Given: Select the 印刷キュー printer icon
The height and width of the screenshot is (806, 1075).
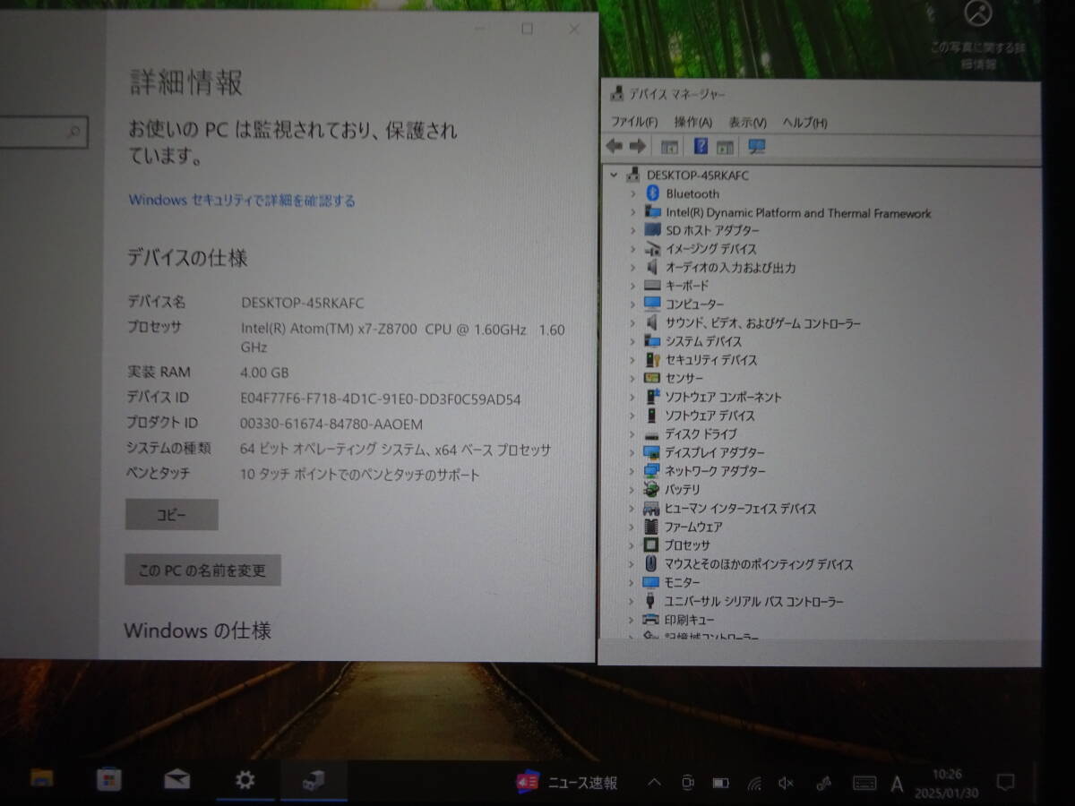Looking at the screenshot, I should pyautogui.click(x=652, y=619).
